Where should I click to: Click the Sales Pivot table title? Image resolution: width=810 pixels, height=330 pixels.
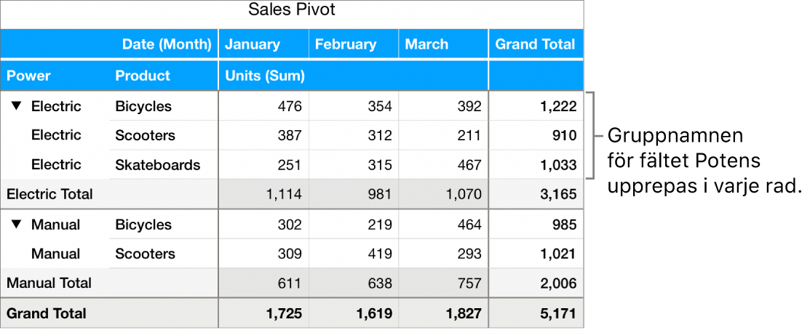point(292,10)
